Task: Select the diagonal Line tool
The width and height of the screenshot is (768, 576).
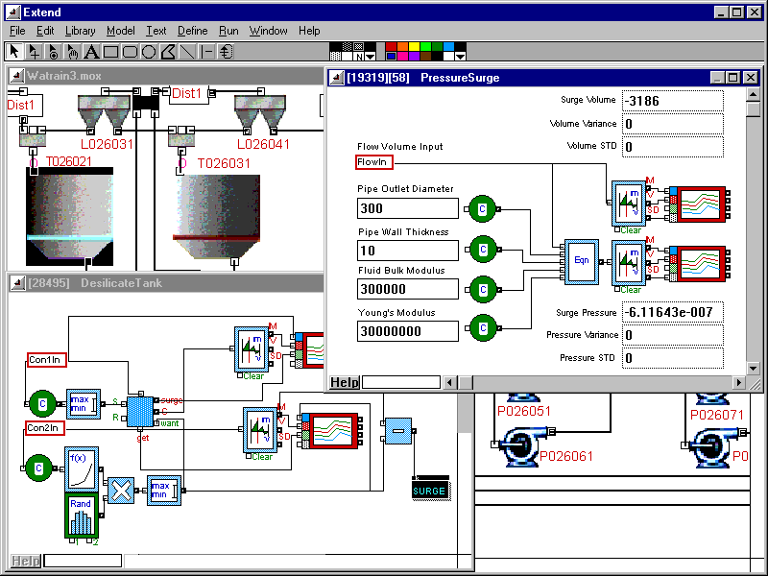Action: point(187,52)
